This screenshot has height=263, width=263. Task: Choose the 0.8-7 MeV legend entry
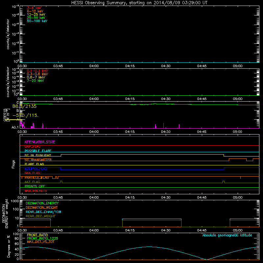(36, 77)
